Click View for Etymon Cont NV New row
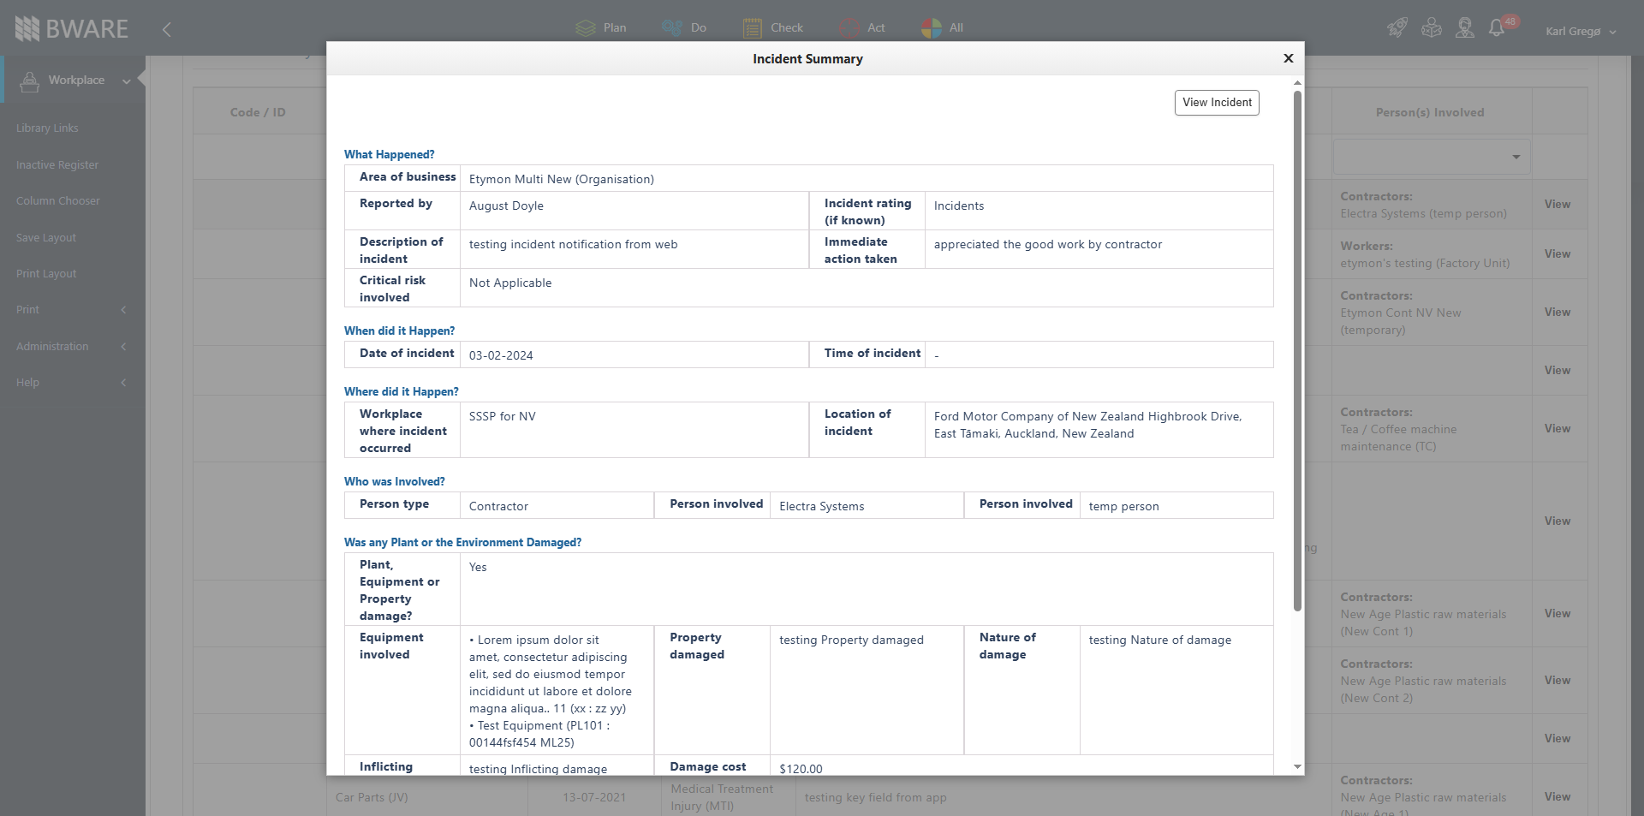The height and width of the screenshot is (816, 1644). point(1557,313)
